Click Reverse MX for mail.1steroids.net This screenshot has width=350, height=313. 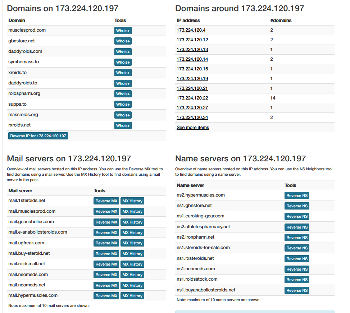[x=106, y=201]
